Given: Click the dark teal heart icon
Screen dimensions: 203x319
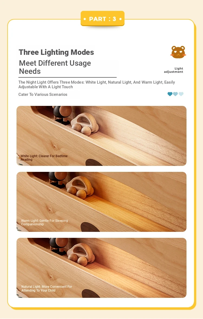Looking at the screenshot, I should pos(170,94).
